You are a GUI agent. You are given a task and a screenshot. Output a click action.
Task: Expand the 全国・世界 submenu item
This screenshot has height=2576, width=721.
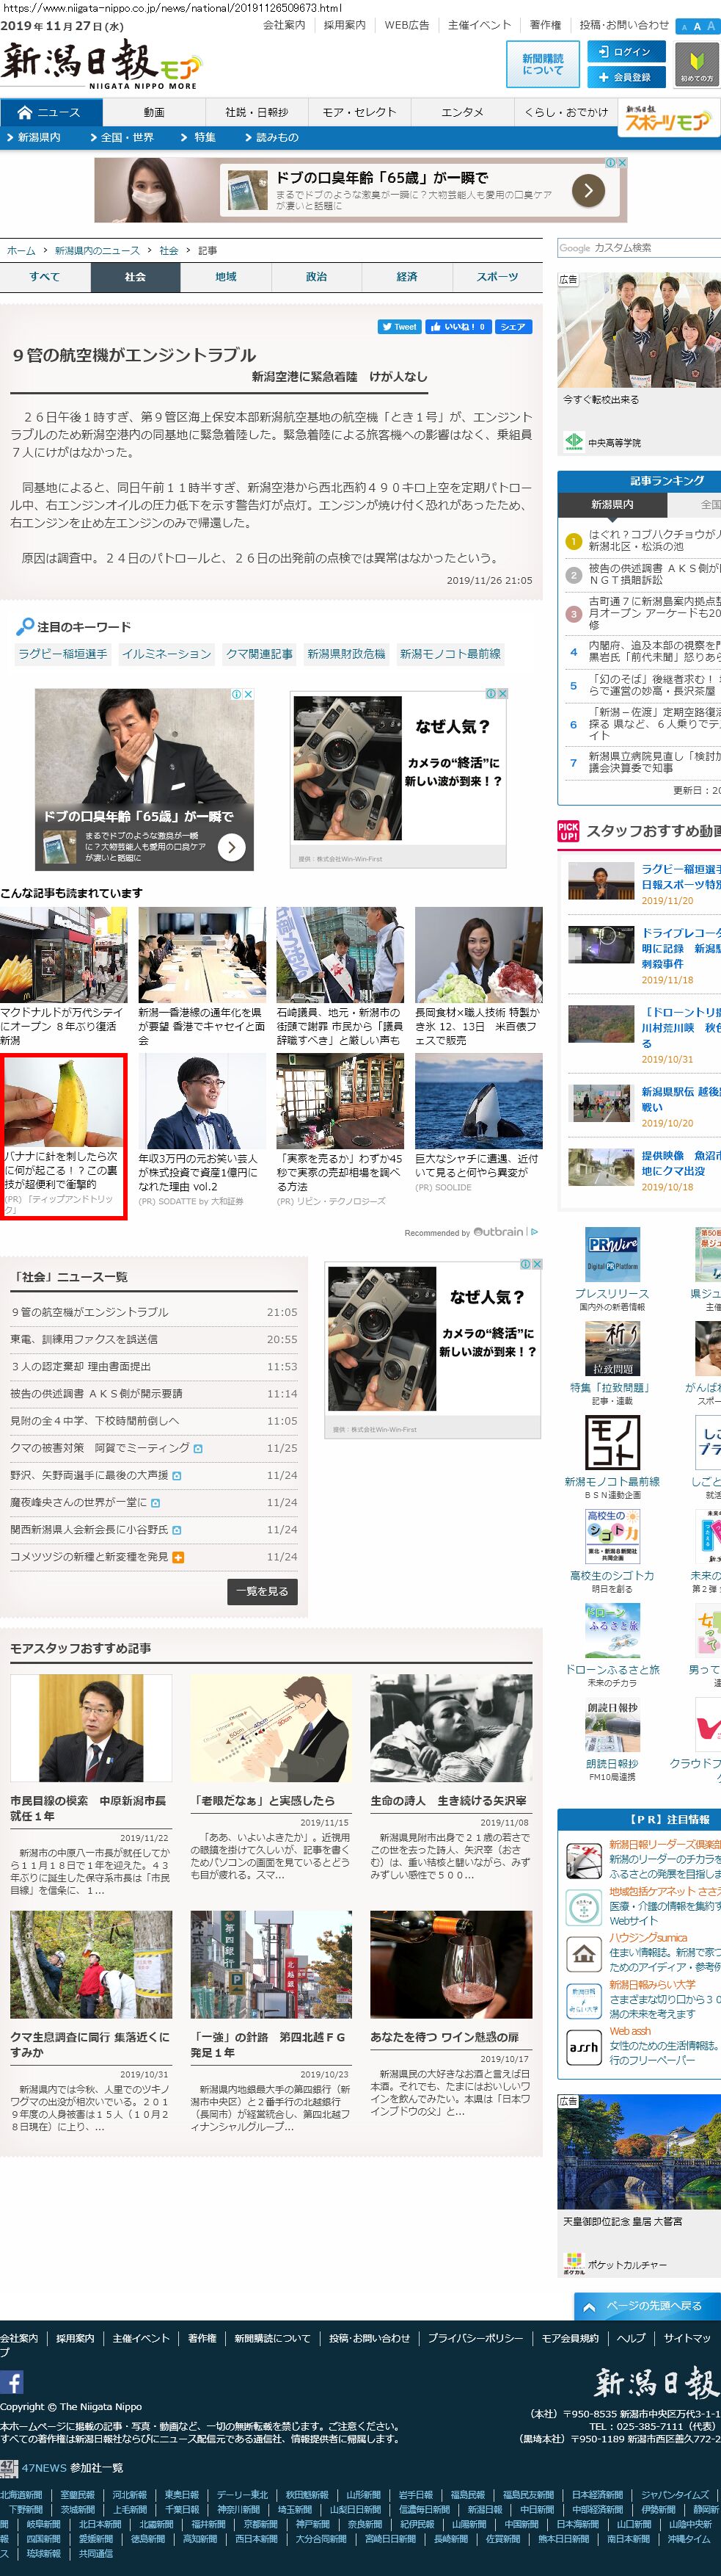pyautogui.click(x=124, y=138)
